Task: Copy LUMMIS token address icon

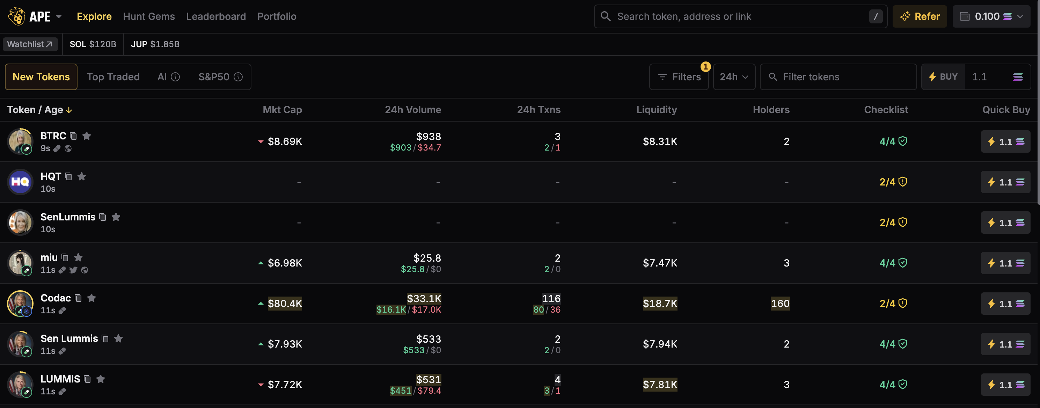Action: pos(87,379)
